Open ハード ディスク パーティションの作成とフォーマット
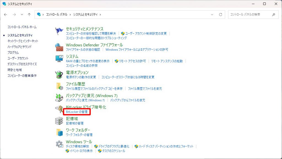Viewport: 282px width, 159px height. [166, 146]
